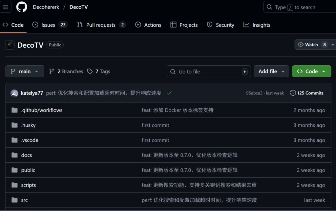Open commit hash 95abca3 link
Screen dimensions: 336x211
coord(254,93)
